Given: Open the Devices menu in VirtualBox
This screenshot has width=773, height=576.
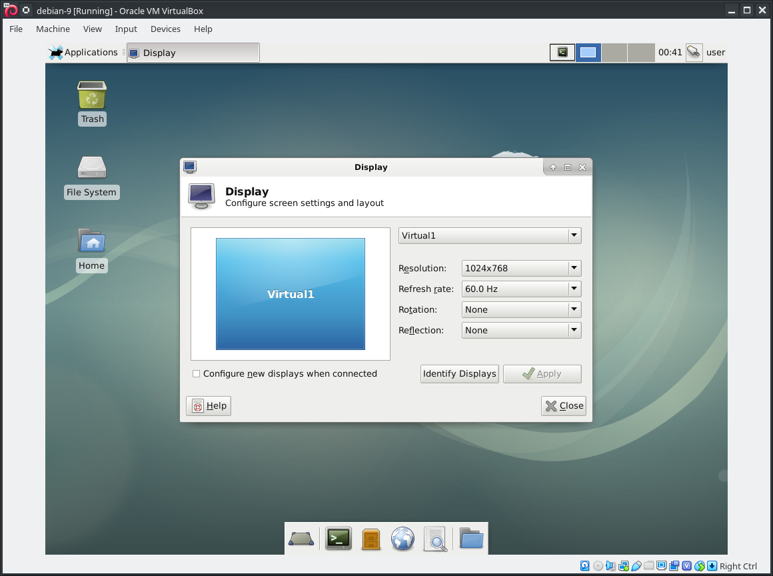Looking at the screenshot, I should point(165,29).
